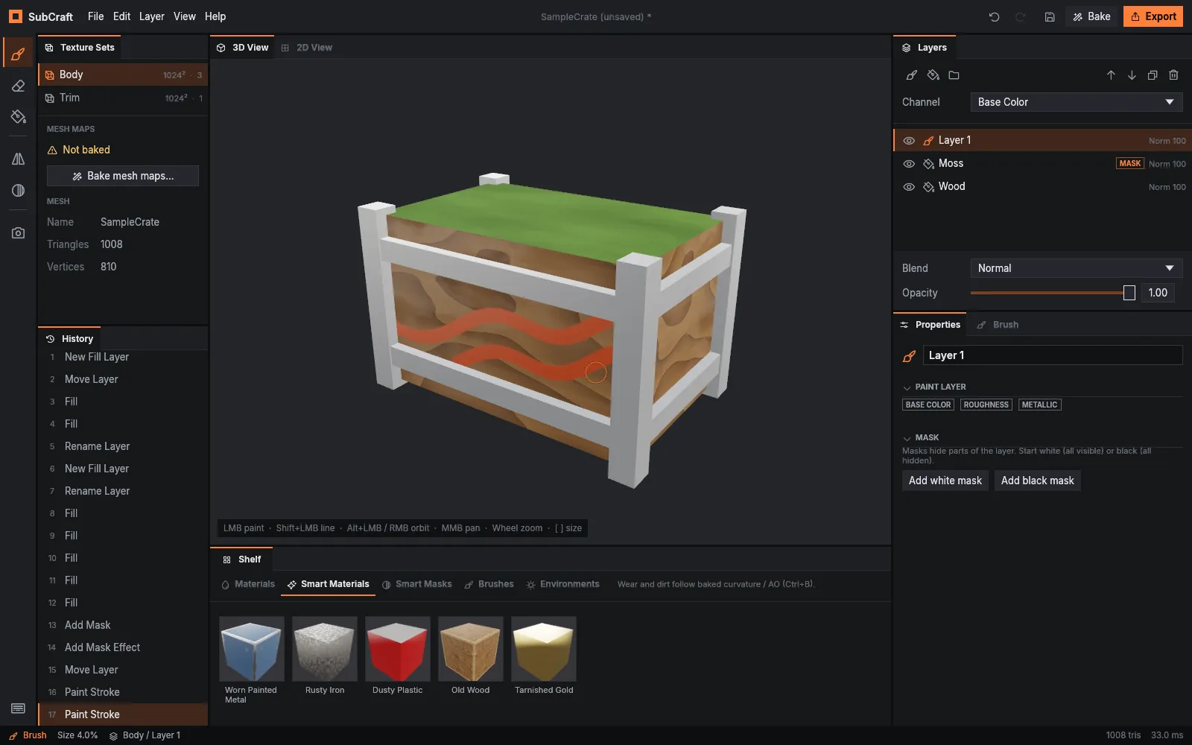Image resolution: width=1192 pixels, height=745 pixels.
Task: Open the Smart Masks shelf tab
Action: coord(416,584)
